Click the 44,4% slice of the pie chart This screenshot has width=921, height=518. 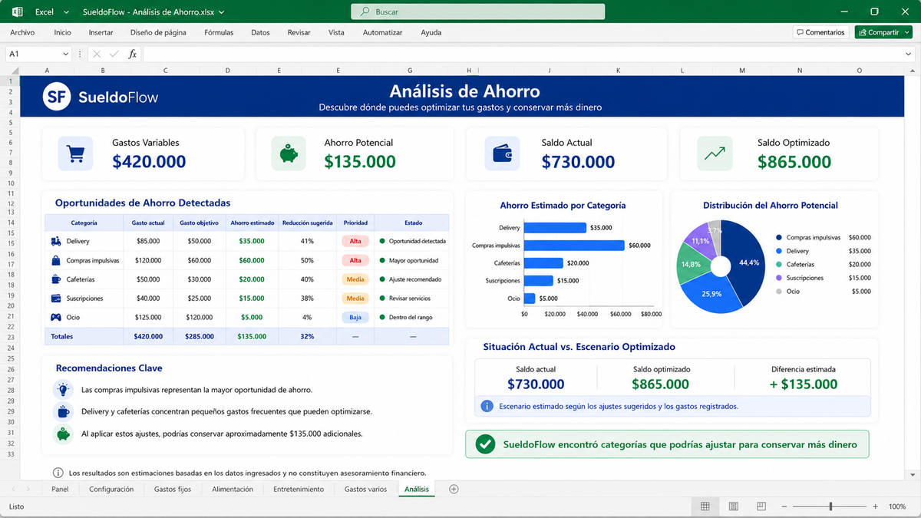pos(748,265)
